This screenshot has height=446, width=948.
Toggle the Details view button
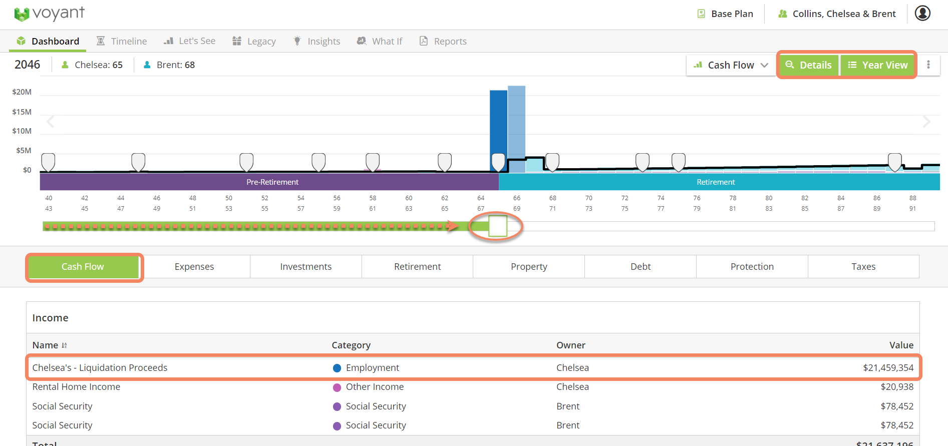[809, 65]
